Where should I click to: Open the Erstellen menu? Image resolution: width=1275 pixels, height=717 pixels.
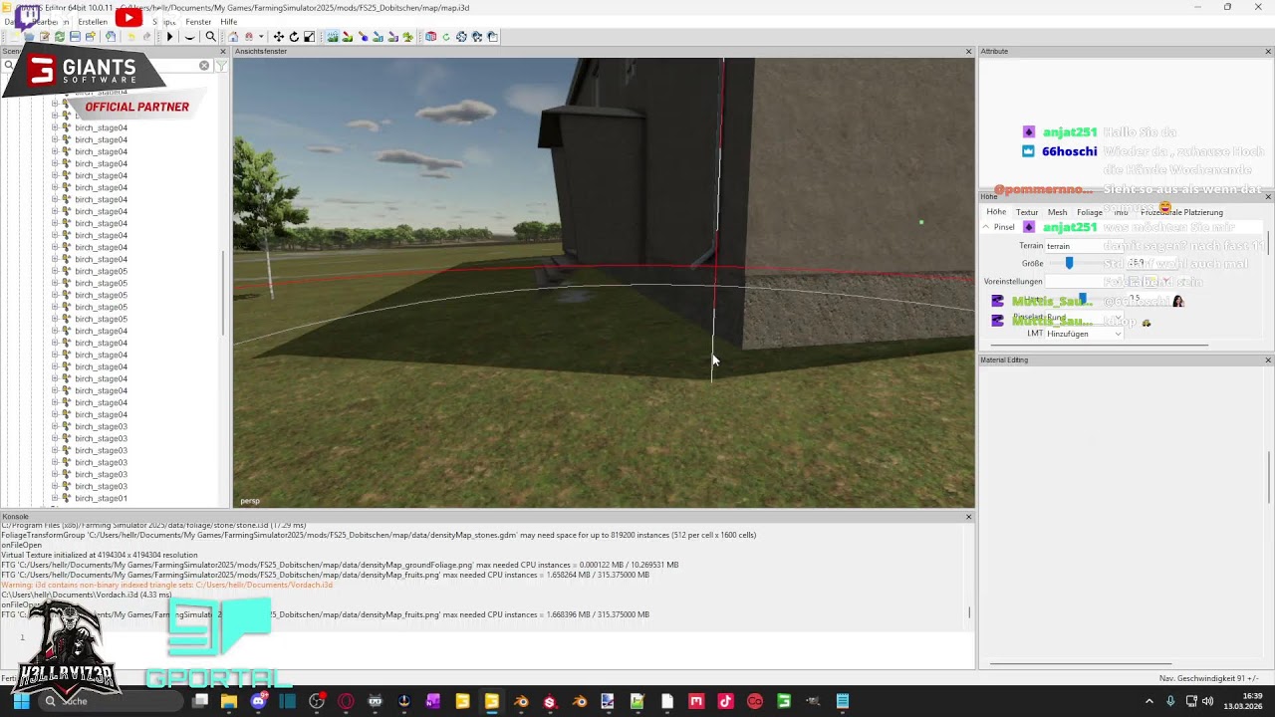[x=93, y=22]
